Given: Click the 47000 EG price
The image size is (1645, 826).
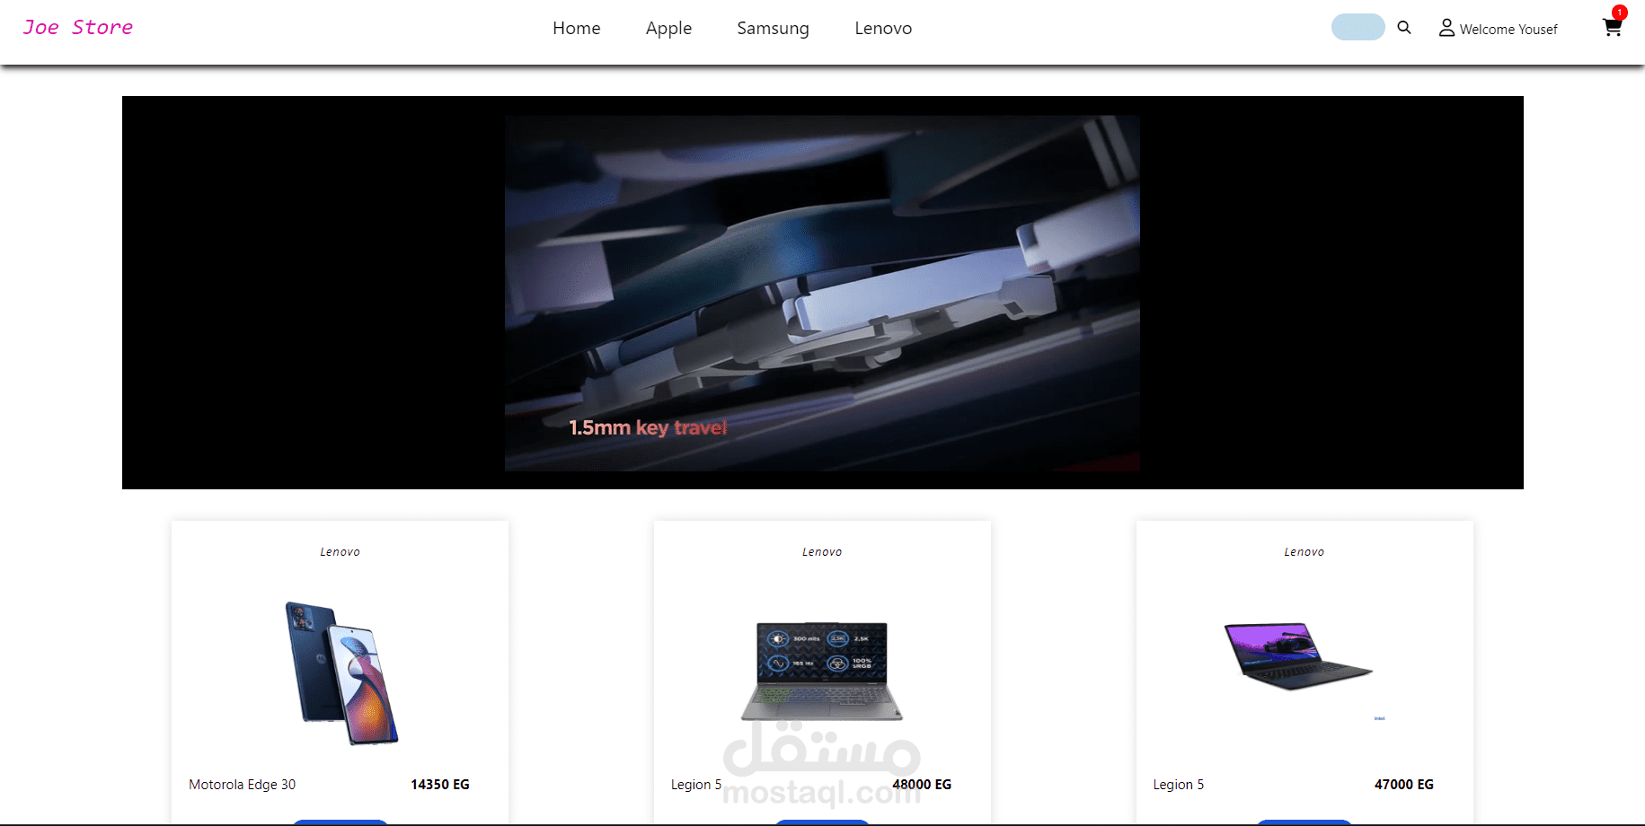Looking at the screenshot, I should click(1404, 785).
